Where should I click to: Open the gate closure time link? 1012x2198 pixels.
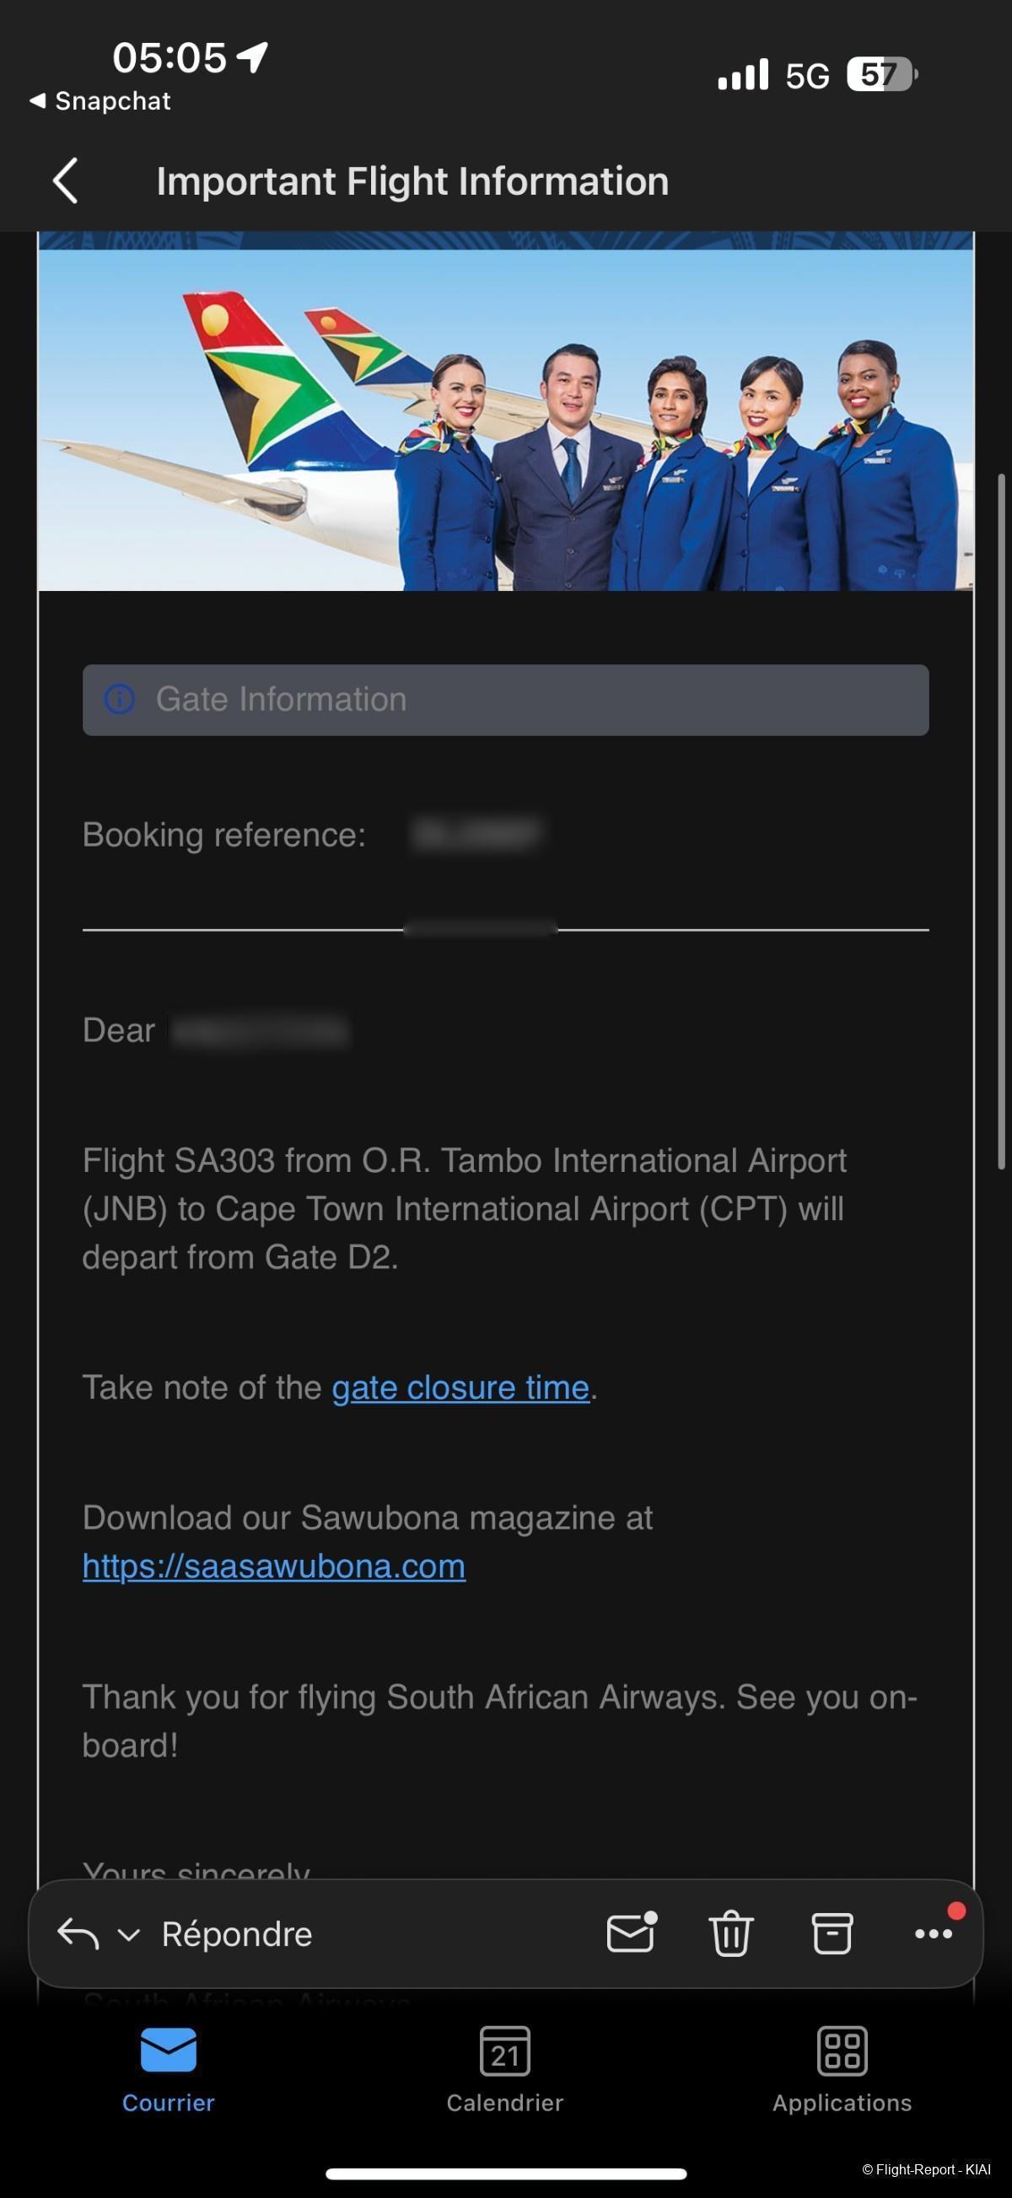(460, 1388)
